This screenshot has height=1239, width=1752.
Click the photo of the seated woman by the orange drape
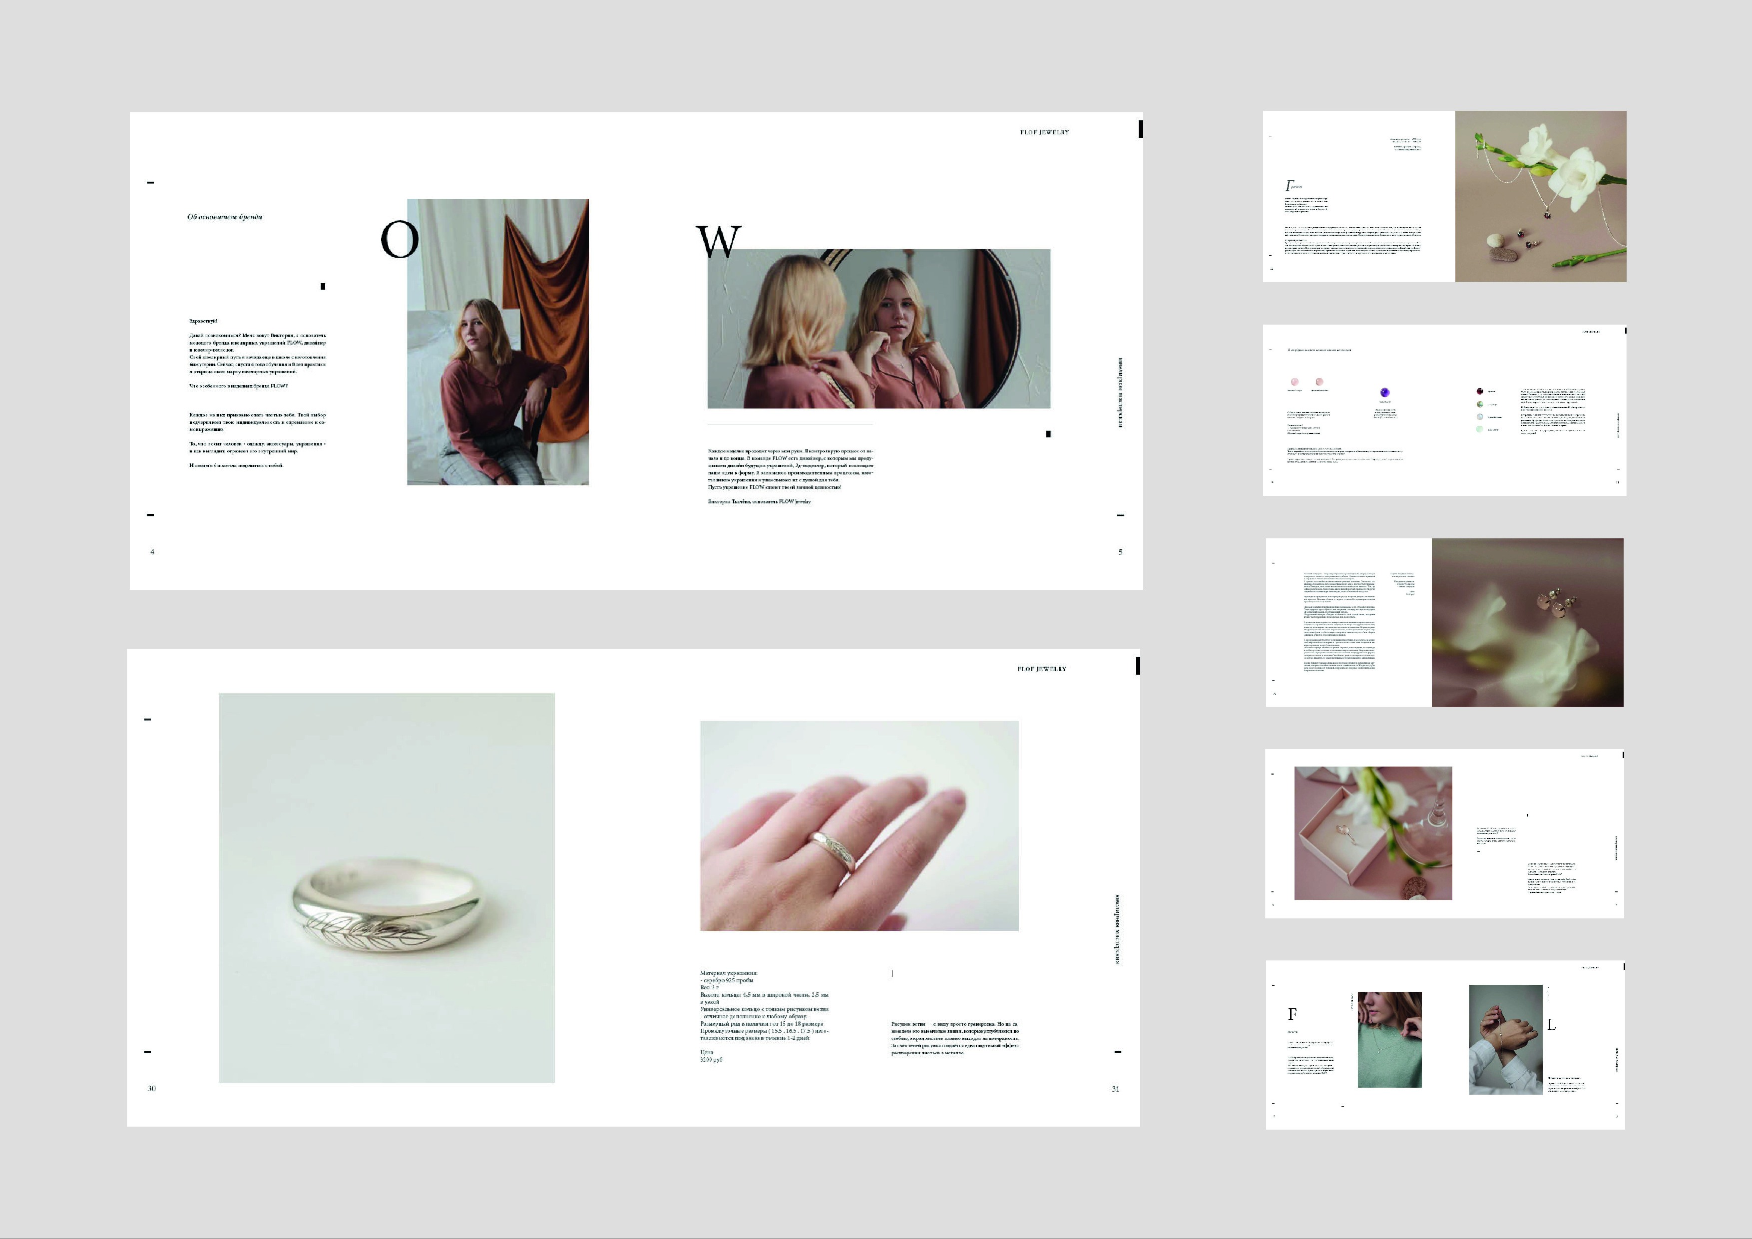pyautogui.click(x=497, y=342)
